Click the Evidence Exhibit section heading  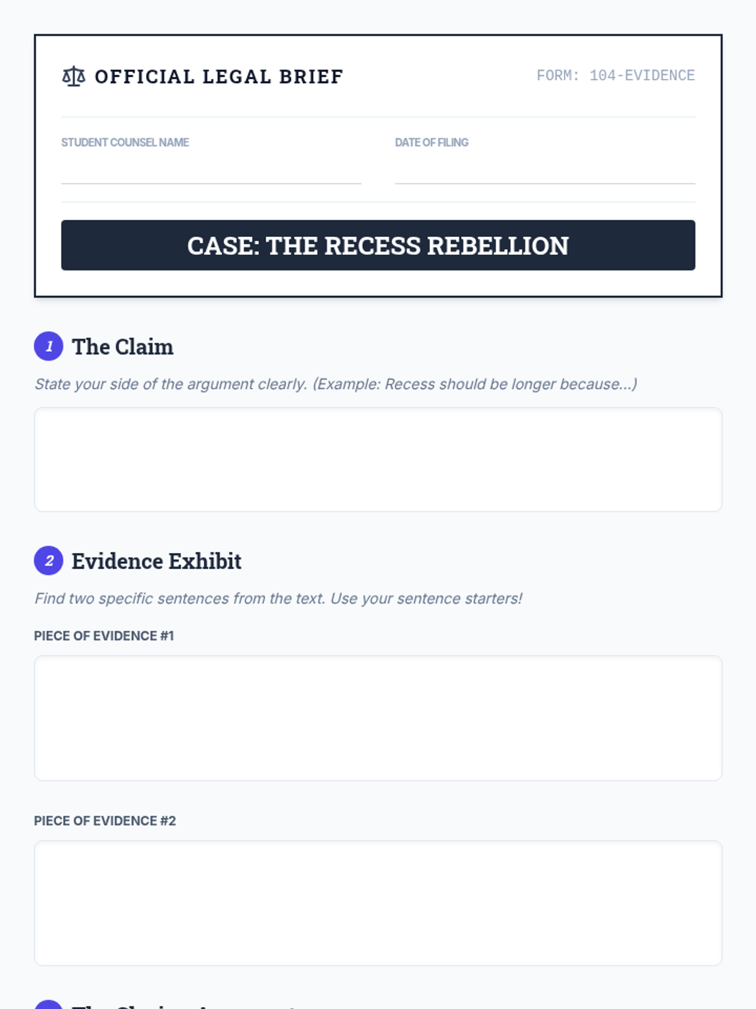point(156,561)
